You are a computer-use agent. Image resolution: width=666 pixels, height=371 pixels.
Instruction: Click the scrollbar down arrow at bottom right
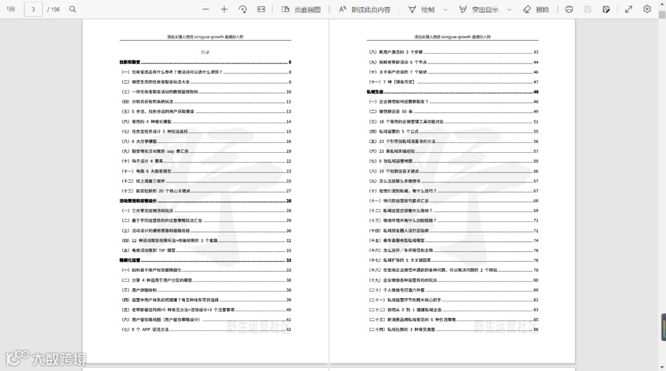click(662, 367)
